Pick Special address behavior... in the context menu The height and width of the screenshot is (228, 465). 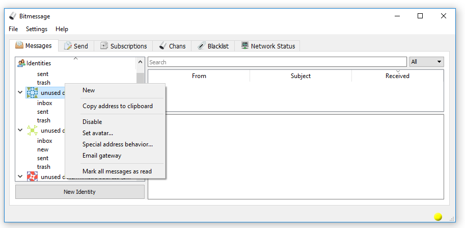[117, 144]
